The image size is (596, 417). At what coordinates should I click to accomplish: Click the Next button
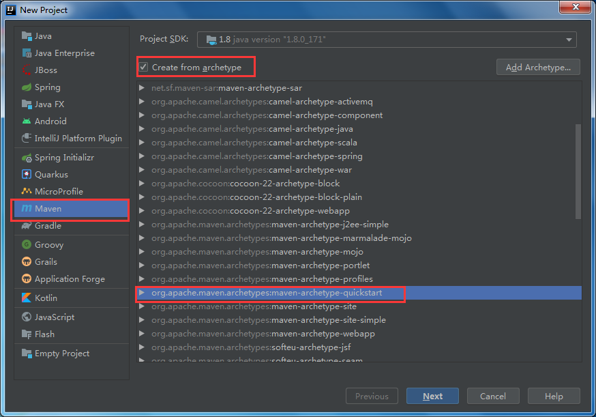(x=432, y=396)
